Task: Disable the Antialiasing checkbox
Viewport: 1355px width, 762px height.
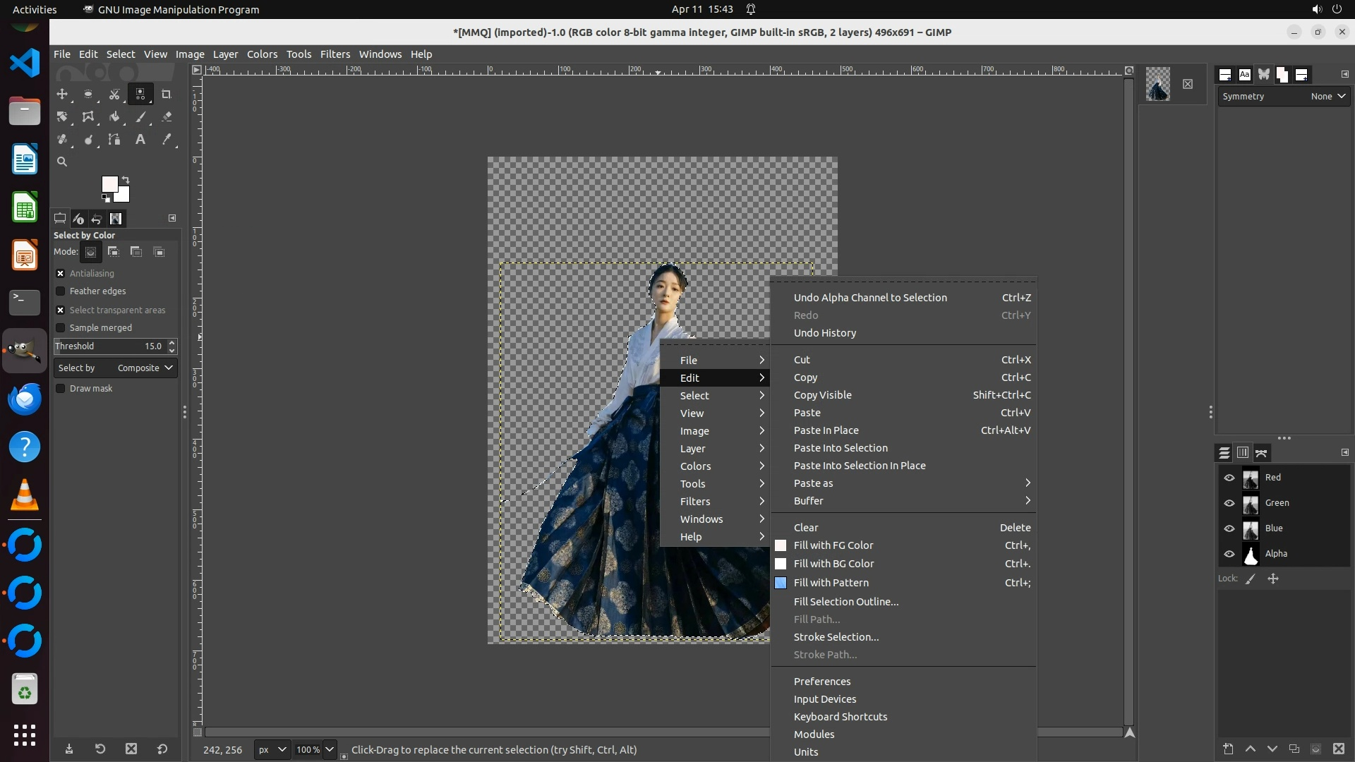Action: point(61,274)
